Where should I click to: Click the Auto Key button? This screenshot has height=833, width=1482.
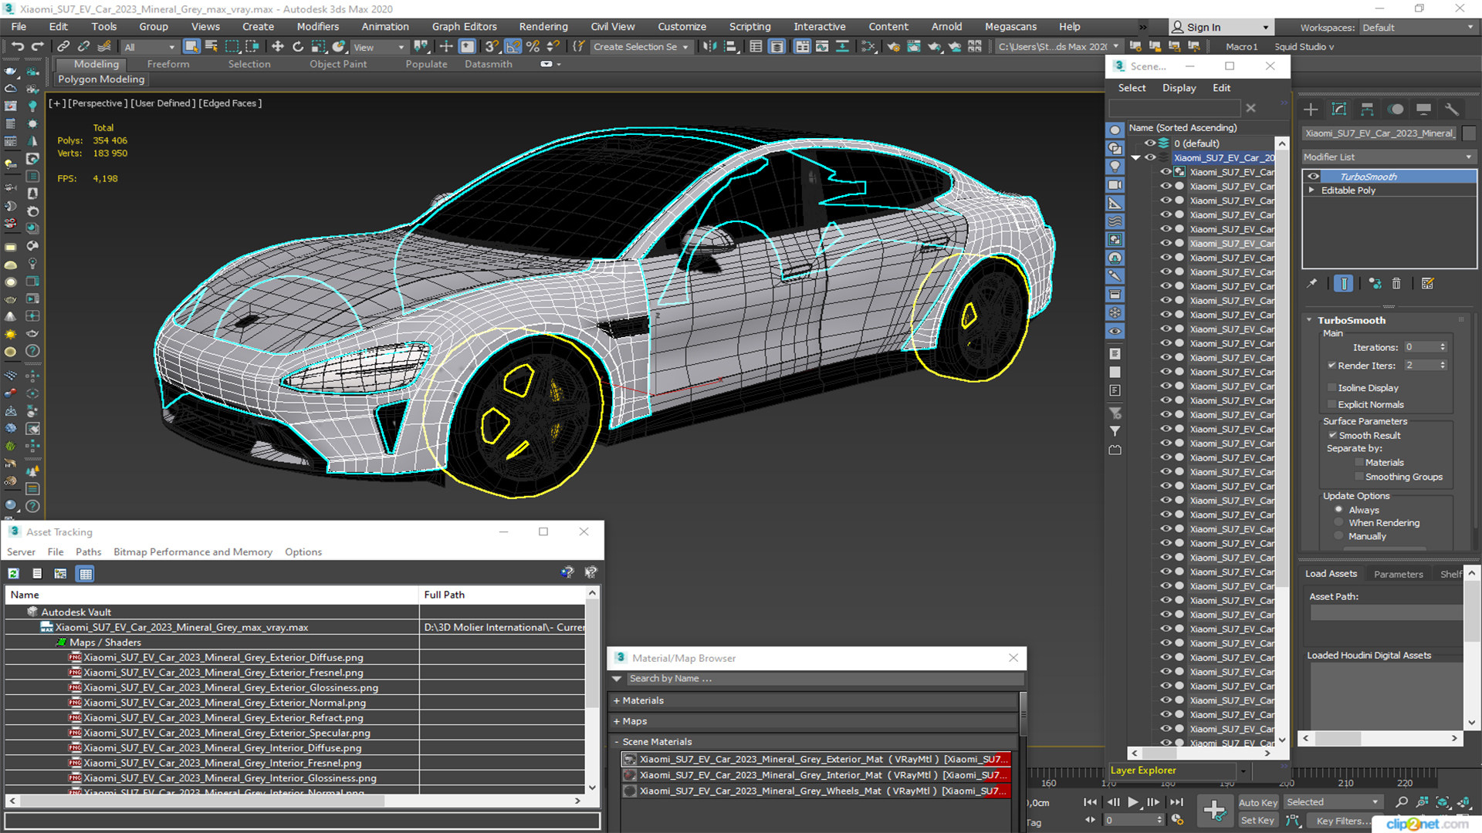[x=1258, y=803]
